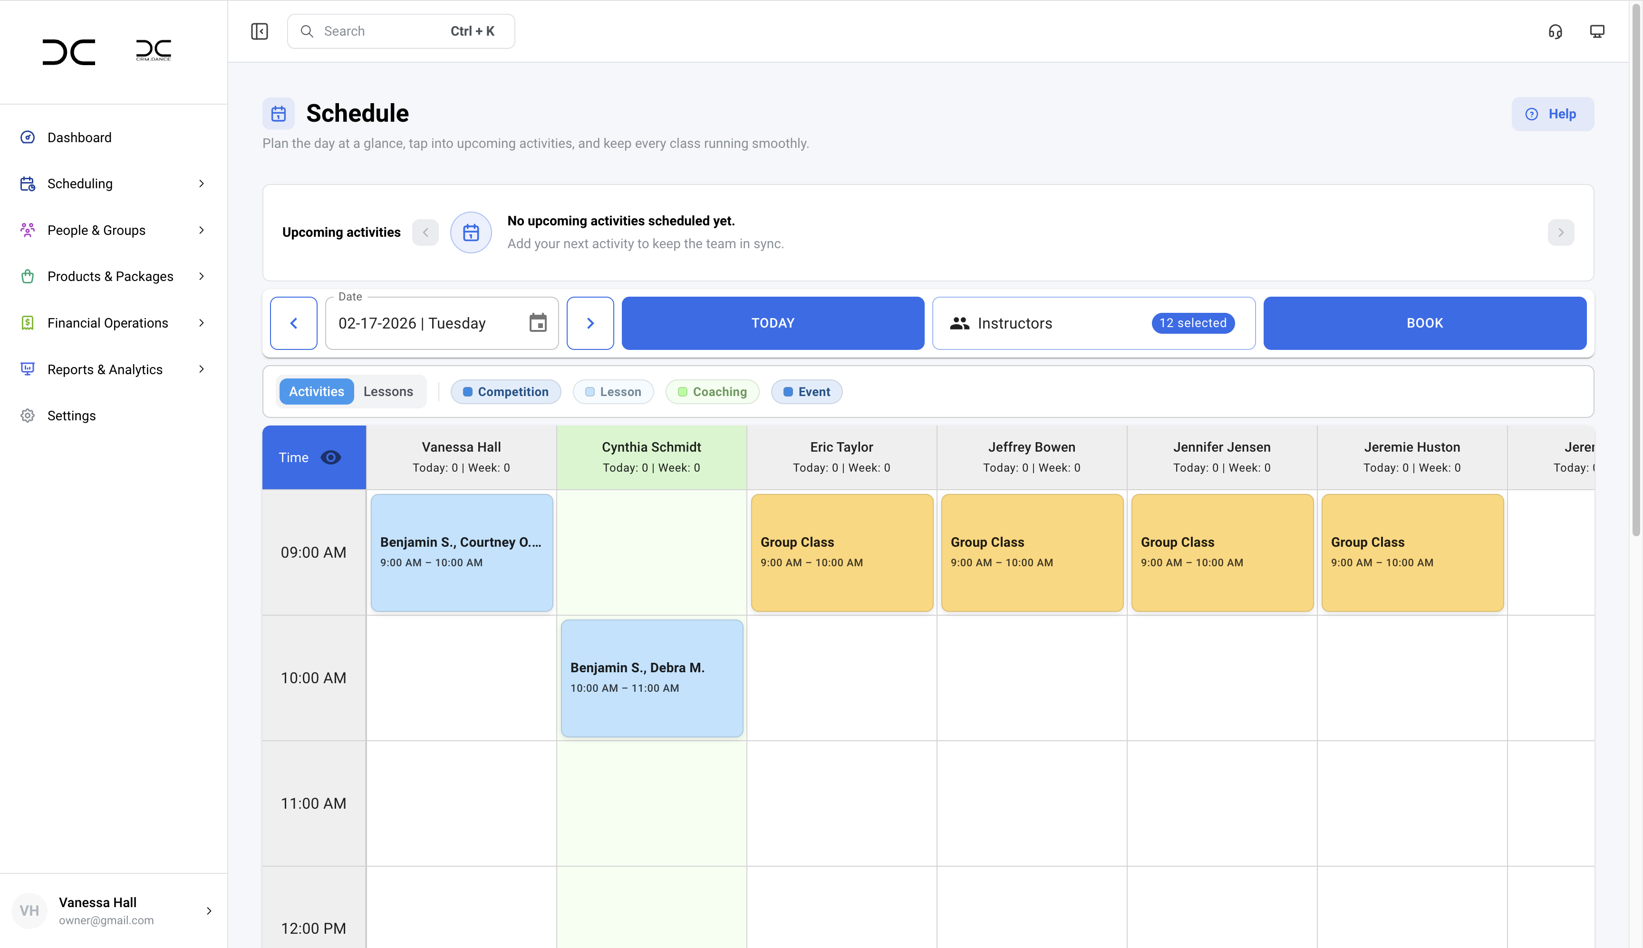Switch to the Lessons tab

tap(388, 391)
